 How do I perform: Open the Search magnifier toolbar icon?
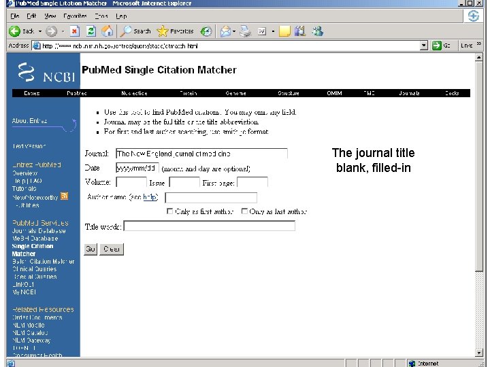coord(126,31)
